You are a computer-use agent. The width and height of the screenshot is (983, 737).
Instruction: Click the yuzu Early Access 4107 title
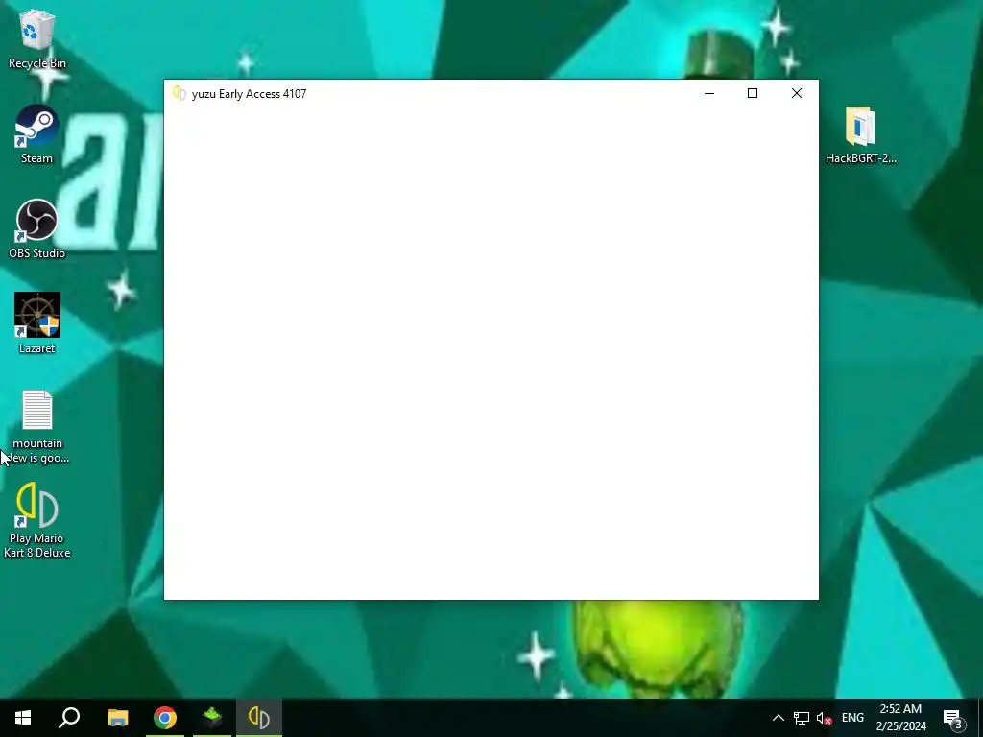click(249, 94)
